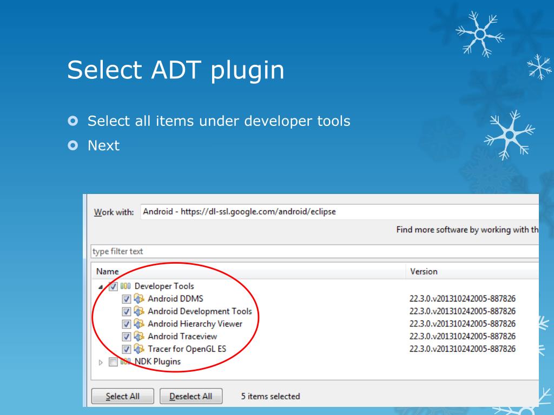Focus the type filter text field
The height and width of the screenshot is (415, 554).
click(314, 251)
